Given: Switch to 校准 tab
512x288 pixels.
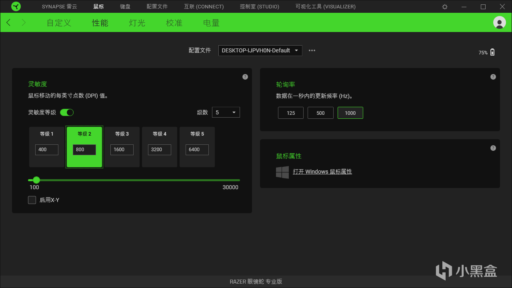Looking at the screenshot, I should (x=174, y=23).
